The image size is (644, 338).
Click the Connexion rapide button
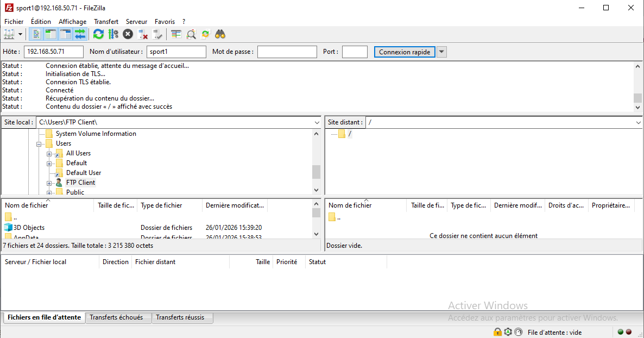tap(405, 52)
